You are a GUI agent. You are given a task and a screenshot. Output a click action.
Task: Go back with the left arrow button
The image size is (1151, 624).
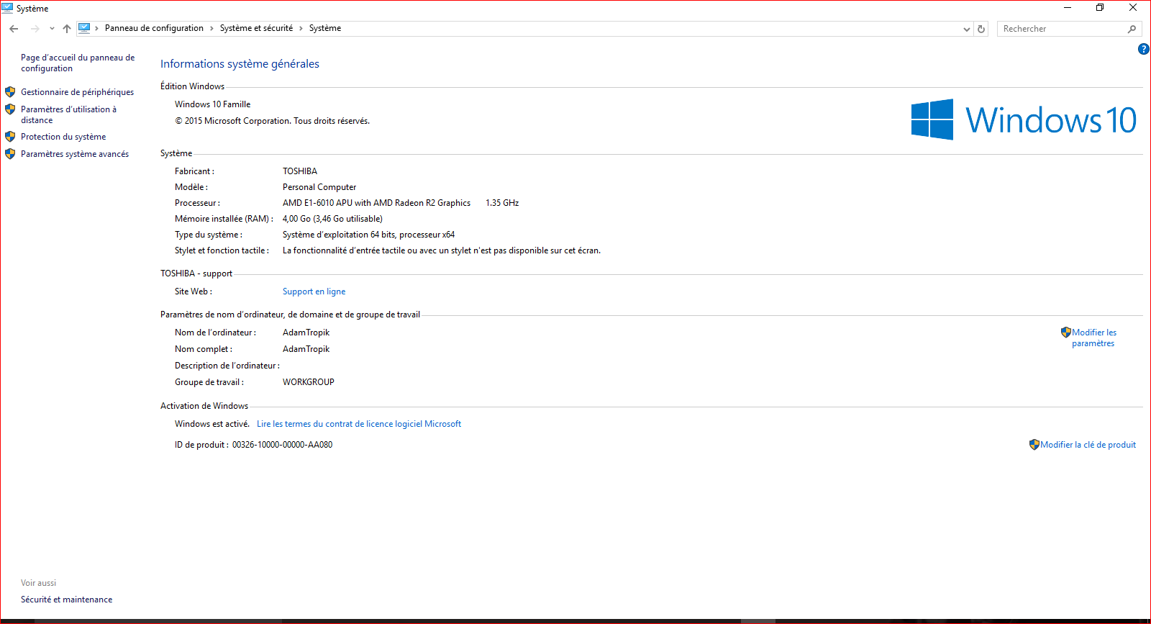coord(14,29)
